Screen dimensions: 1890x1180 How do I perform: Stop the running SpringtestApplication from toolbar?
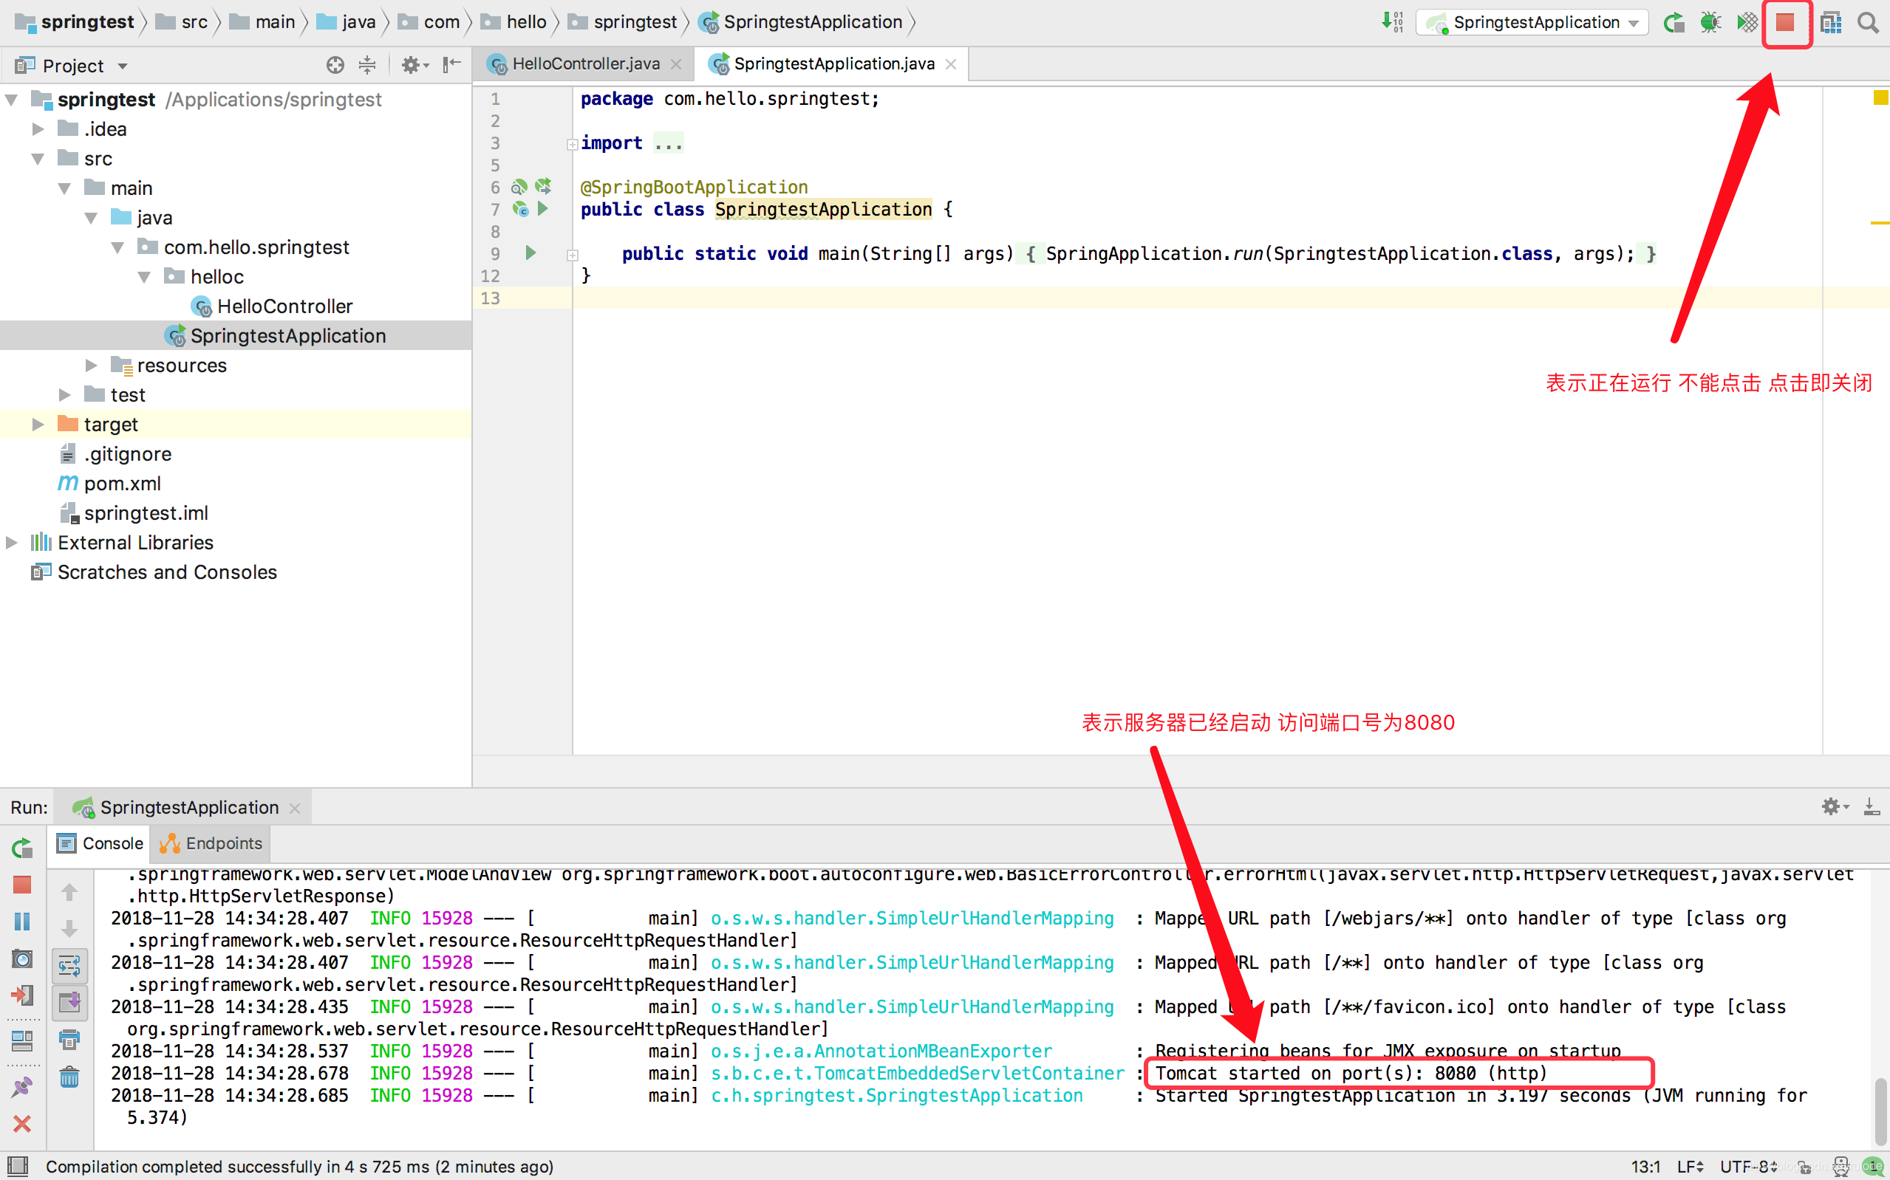[x=1785, y=23]
